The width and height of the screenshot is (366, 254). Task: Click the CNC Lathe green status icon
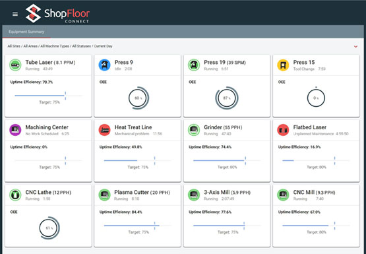click(x=15, y=195)
